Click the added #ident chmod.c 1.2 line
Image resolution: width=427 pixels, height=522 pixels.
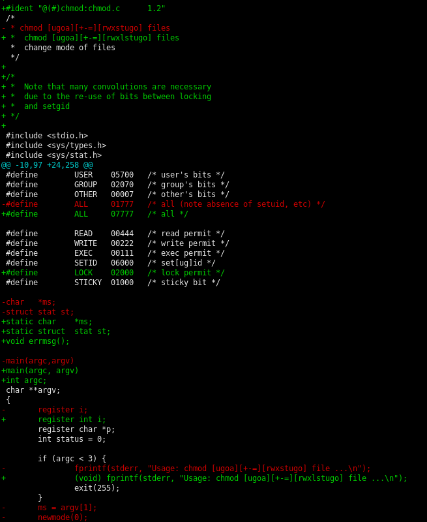tap(83, 8)
